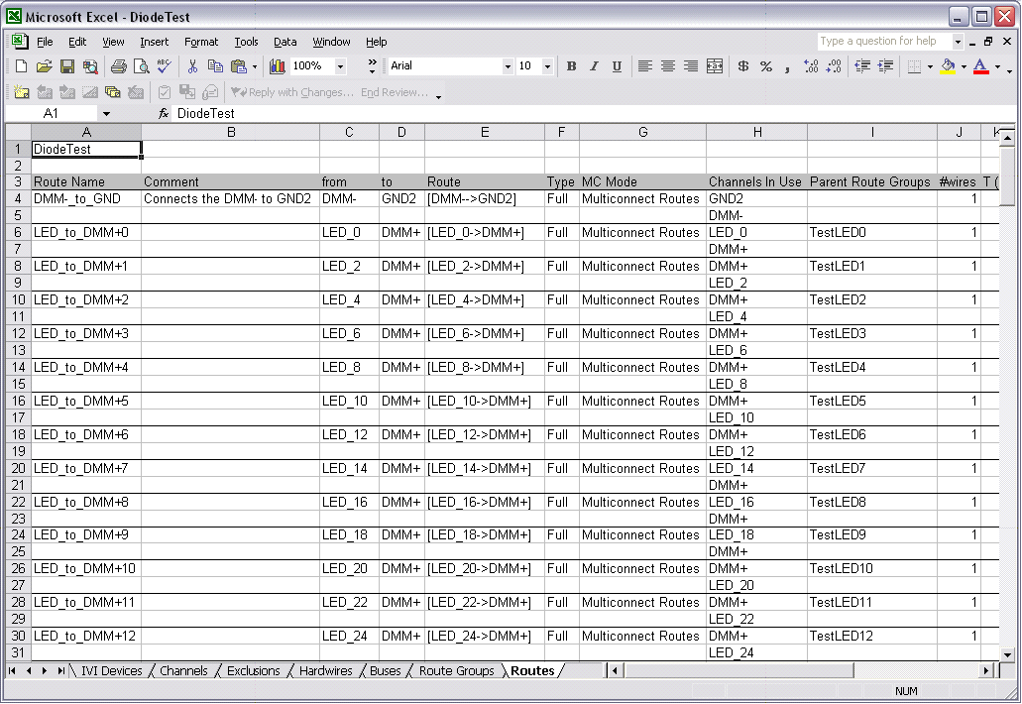The width and height of the screenshot is (1022, 704).
Task: Open Print Preview from the toolbar
Action: (x=141, y=66)
